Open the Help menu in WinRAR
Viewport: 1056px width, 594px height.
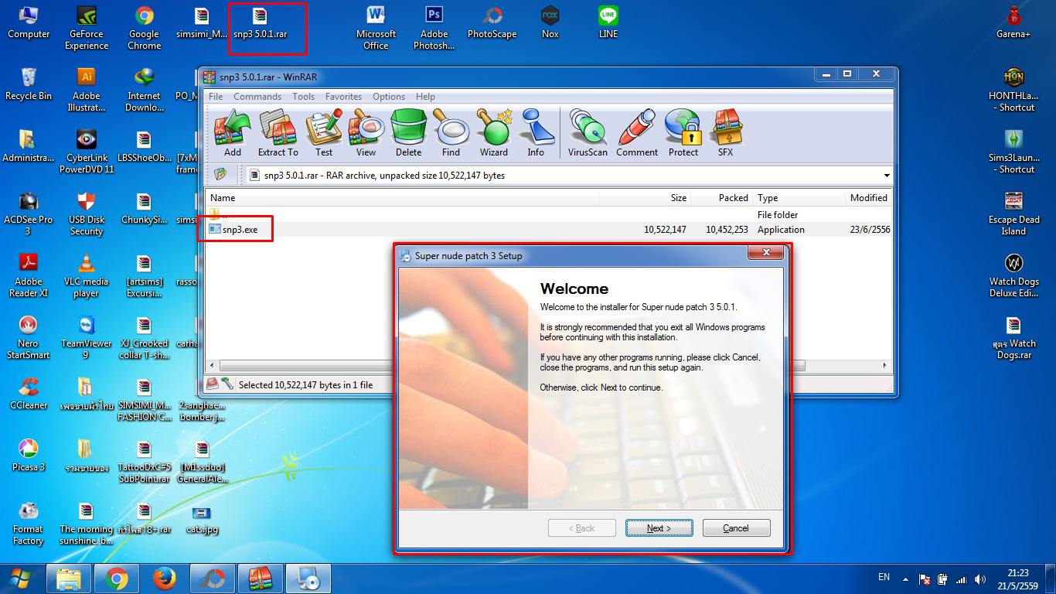pos(425,97)
